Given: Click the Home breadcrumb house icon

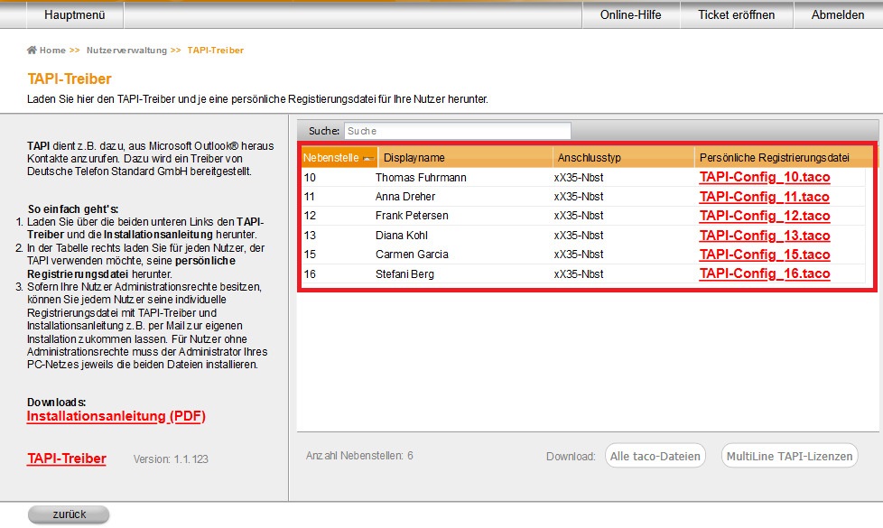Looking at the screenshot, I should pos(32,51).
